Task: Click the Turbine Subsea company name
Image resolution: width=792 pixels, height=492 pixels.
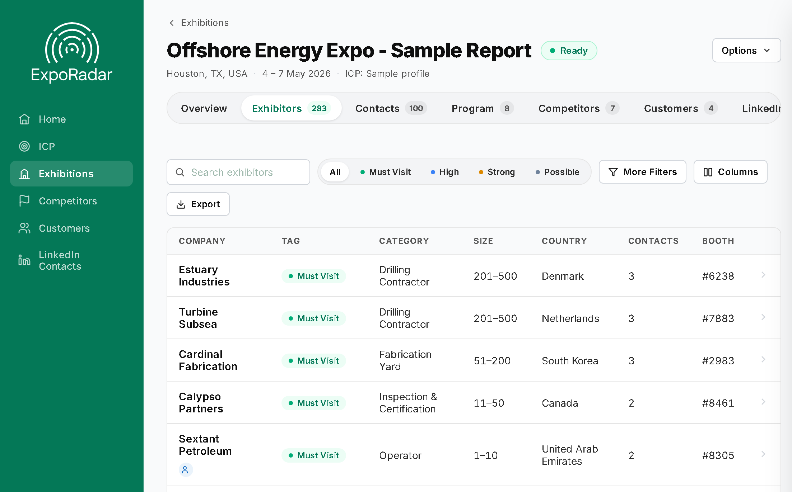Action: coord(199,318)
